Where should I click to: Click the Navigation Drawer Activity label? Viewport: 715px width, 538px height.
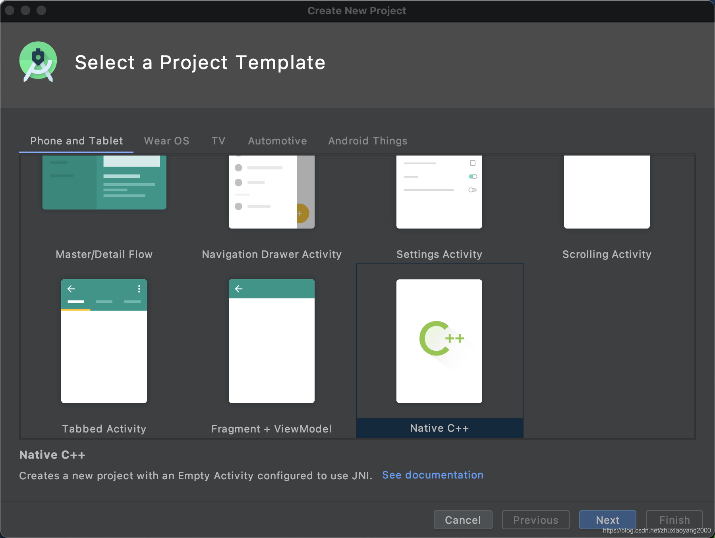272,254
